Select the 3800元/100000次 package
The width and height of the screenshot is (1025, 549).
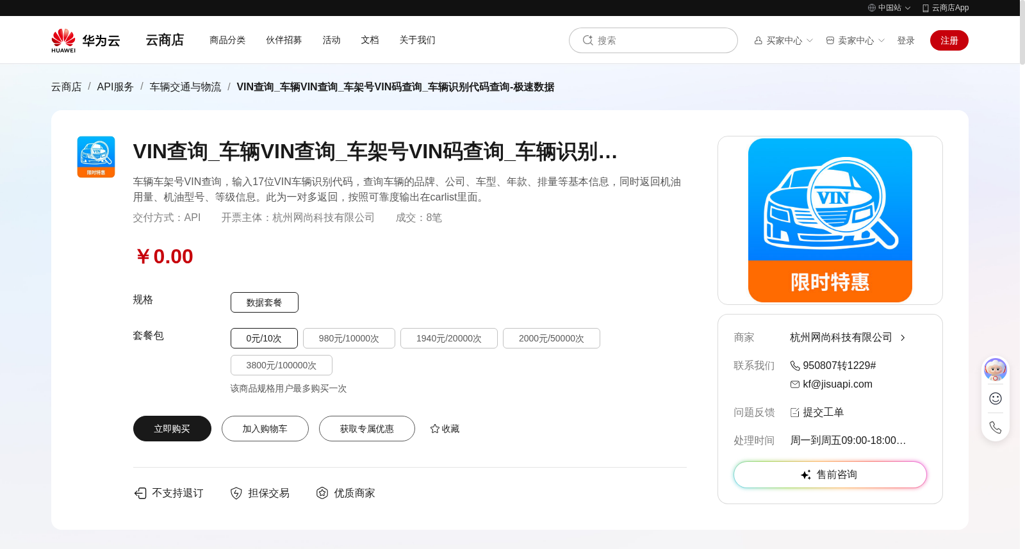(x=281, y=365)
